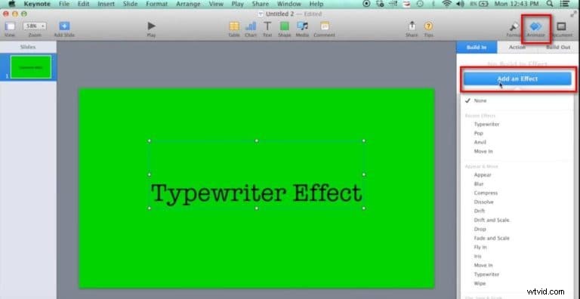
Task: Select the Anvil effect
Action: click(480, 143)
